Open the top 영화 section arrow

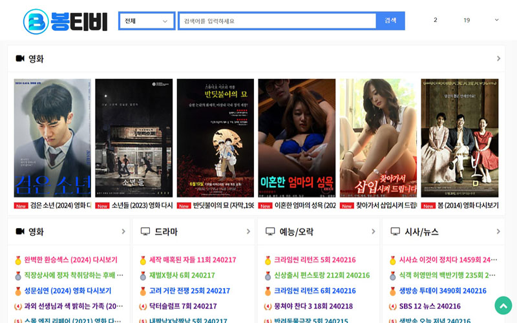[498, 58]
